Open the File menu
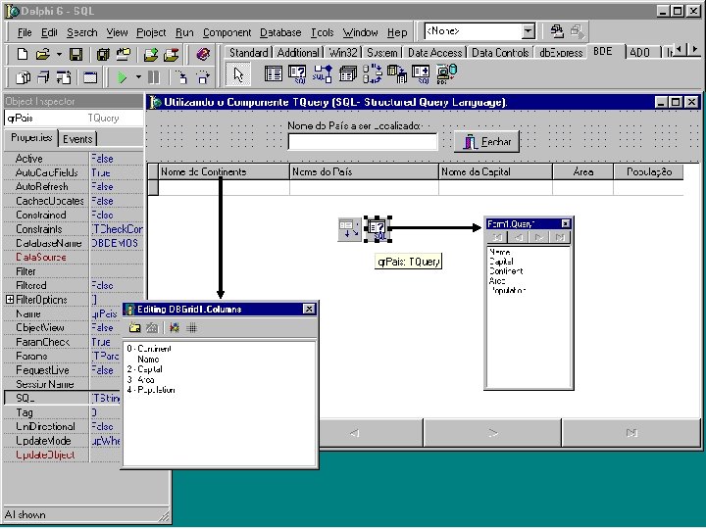 click(x=25, y=32)
